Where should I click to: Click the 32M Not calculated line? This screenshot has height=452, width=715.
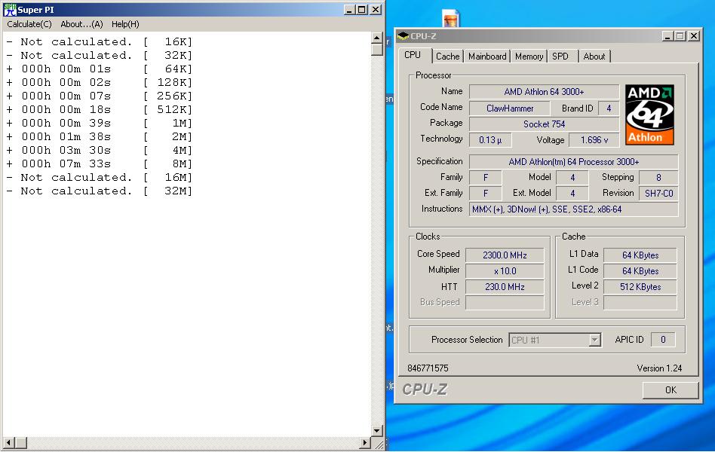point(99,191)
